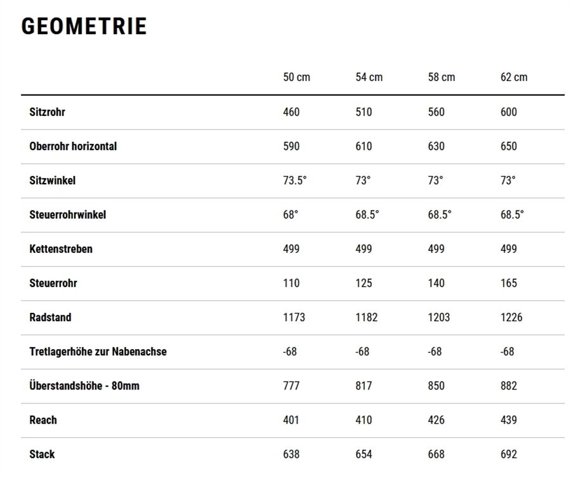Click the Steuerrohrwinkel row label
The width and height of the screenshot is (571, 477).
[67, 215]
